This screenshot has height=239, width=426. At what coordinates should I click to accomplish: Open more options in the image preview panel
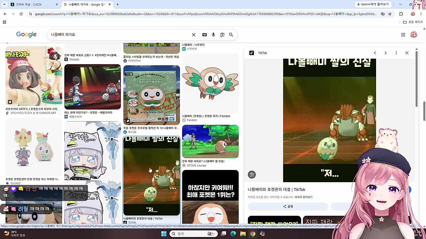pos(396,53)
